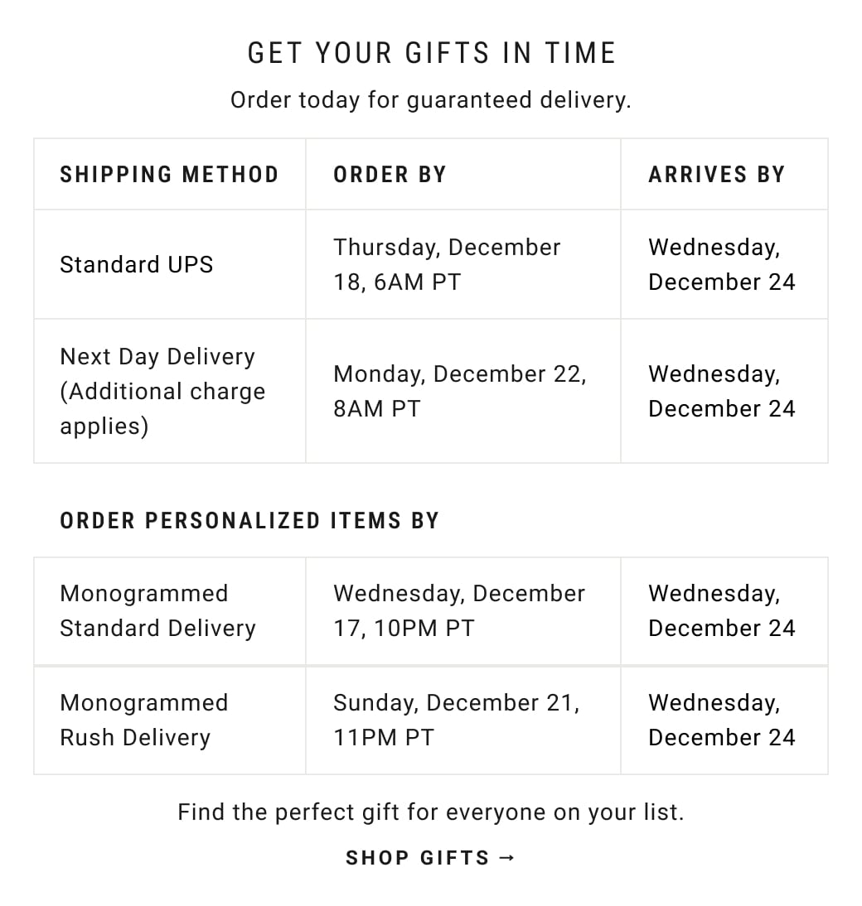
Task: Select the Monogrammed Standard Delivery cell
Action: [x=157, y=611]
